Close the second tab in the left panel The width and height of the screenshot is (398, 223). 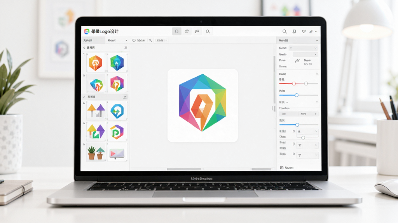[126, 40]
